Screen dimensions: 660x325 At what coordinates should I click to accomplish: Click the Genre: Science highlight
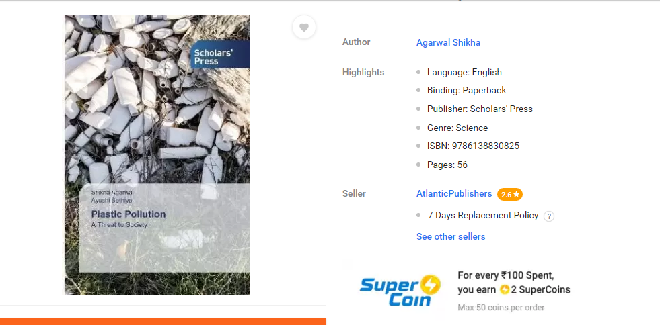coord(457,128)
